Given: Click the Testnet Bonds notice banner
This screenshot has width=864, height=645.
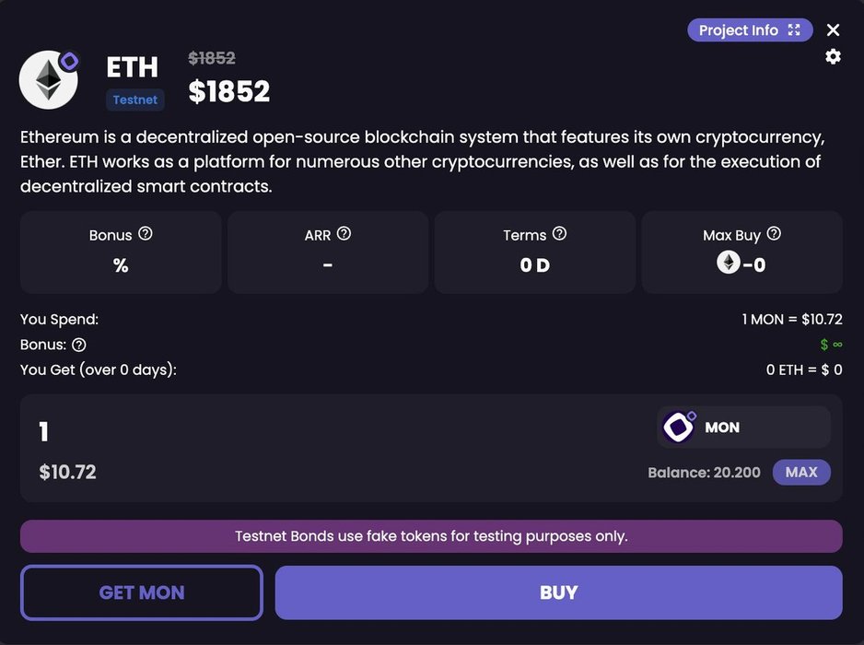Looking at the screenshot, I should point(431,536).
